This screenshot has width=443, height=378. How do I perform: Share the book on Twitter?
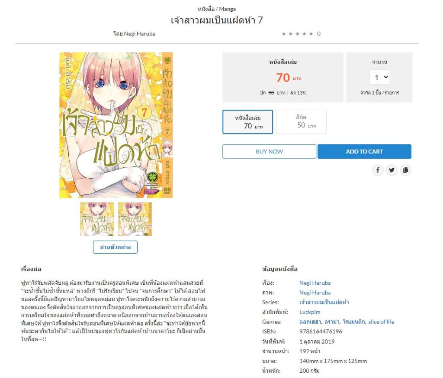coord(391,170)
